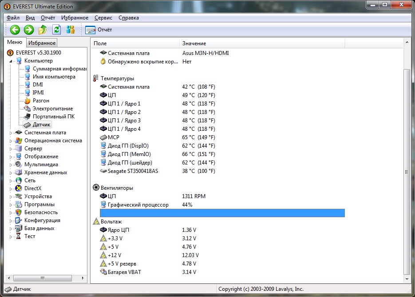Click the tree panel horizontal scrollbar thumb
Image resolution: width=415 pixels, height=297 pixels.
(x=43, y=278)
